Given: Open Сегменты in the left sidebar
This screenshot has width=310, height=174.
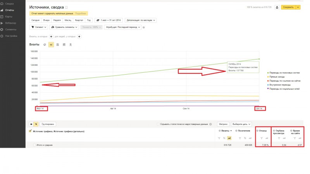Looking at the screenshot, I should 11,30.
